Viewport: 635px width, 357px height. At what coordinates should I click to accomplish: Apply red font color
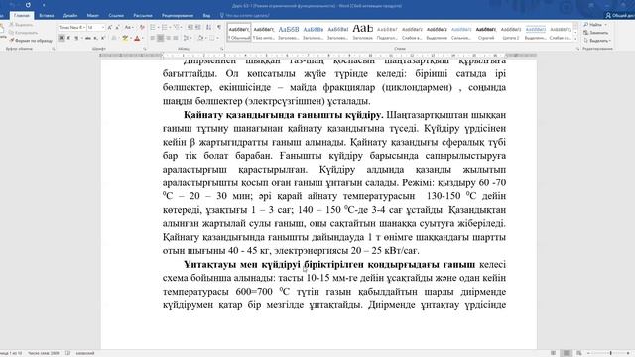pos(137,38)
